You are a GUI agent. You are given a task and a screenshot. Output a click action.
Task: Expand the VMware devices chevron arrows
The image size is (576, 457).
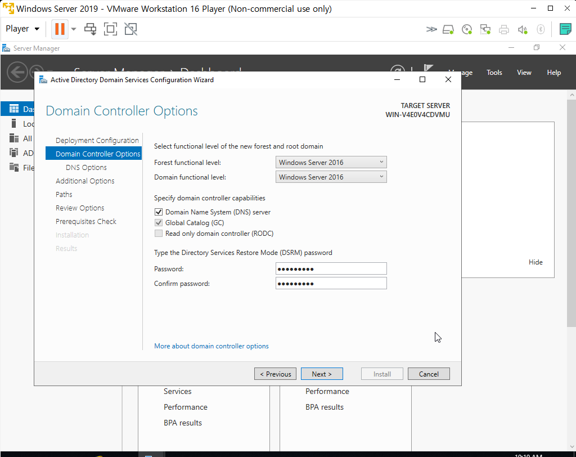click(x=431, y=29)
